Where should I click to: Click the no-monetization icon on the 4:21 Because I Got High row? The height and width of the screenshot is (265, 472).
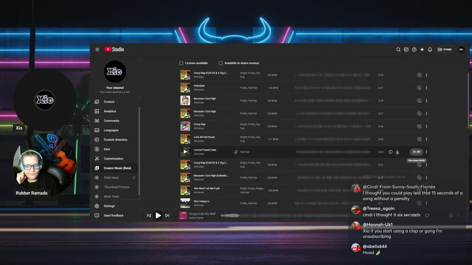tap(419, 113)
